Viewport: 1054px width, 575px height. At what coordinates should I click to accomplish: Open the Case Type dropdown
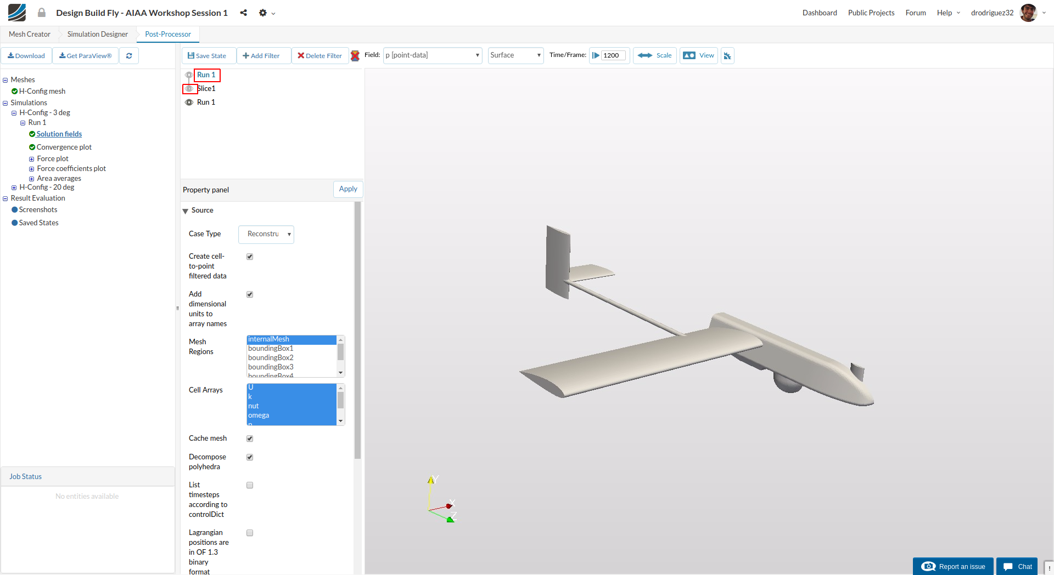(266, 234)
